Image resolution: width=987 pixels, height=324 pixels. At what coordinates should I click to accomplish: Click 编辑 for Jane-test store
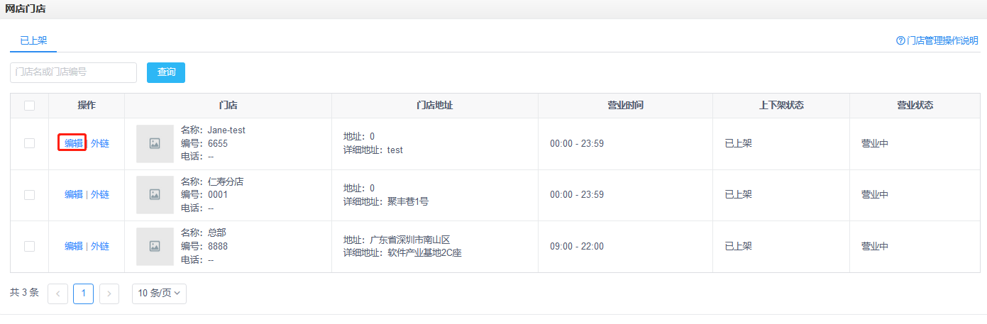[73, 143]
